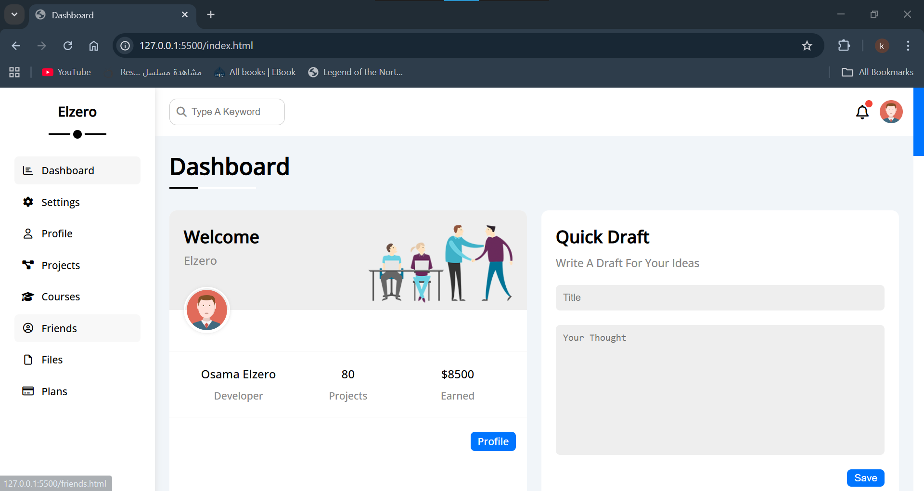924x491 pixels.
Task: Open Friends using the sidebar icon
Action: [x=27, y=328]
